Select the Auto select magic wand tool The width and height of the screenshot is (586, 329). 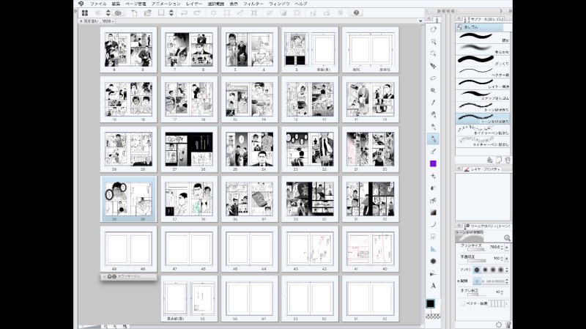click(433, 90)
